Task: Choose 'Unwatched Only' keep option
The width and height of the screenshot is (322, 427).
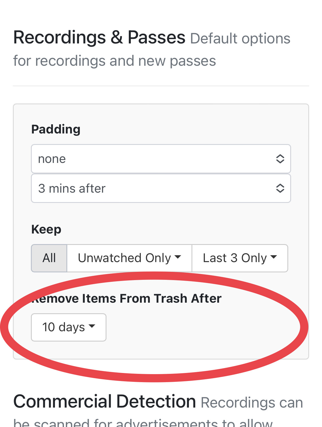Action: coord(124,258)
